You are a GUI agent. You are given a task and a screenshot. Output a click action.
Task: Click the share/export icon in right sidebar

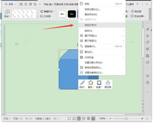148,62
